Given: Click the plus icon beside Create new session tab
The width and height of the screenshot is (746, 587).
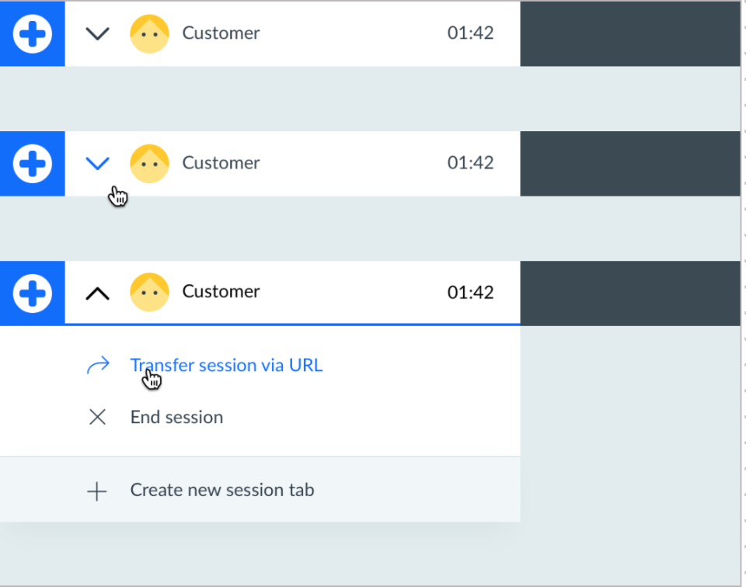Looking at the screenshot, I should tap(96, 491).
